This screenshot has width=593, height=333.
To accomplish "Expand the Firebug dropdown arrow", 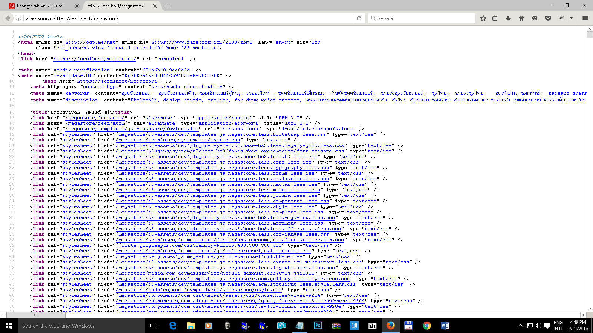I will click(x=571, y=18).
